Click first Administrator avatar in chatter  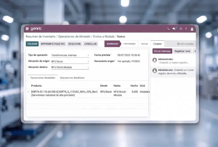154,60
